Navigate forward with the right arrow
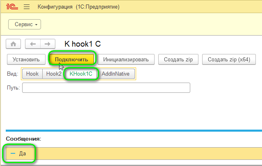 tap(48, 44)
